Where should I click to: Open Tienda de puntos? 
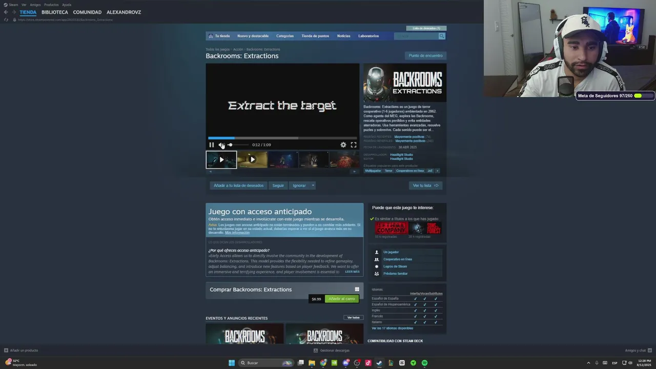pyautogui.click(x=315, y=36)
